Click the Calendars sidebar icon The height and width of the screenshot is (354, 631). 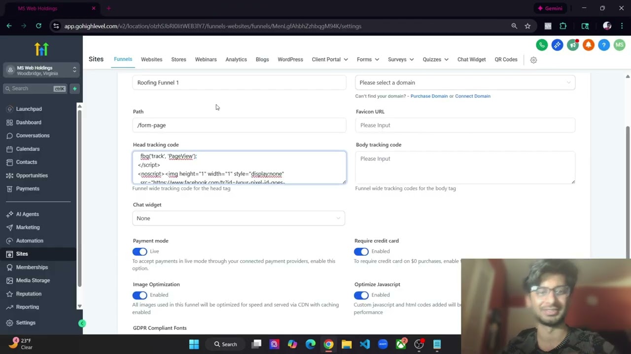tap(10, 149)
